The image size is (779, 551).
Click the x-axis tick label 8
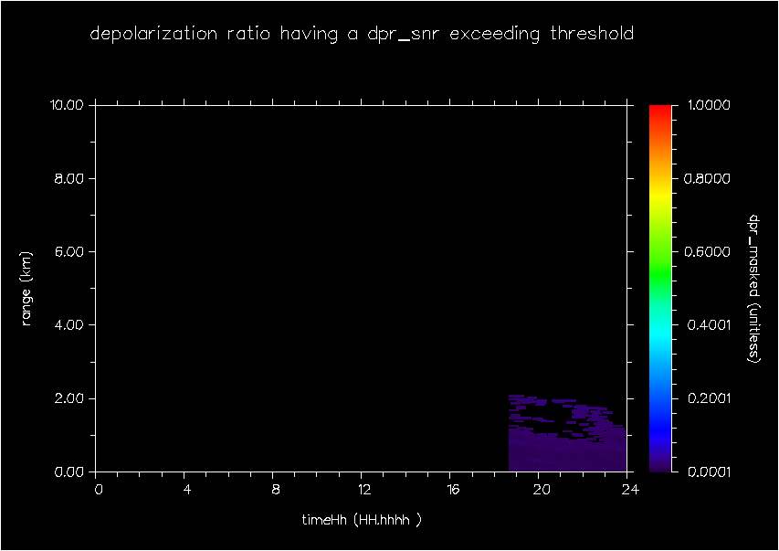click(276, 490)
